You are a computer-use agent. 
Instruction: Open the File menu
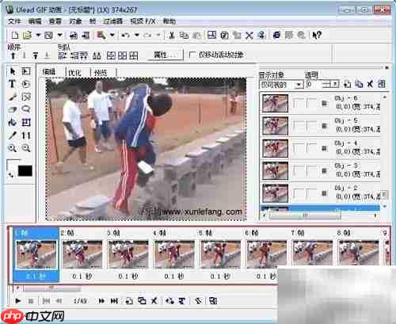[x=14, y=21]
